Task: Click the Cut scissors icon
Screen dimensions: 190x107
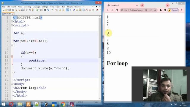Action: [26, 10]
